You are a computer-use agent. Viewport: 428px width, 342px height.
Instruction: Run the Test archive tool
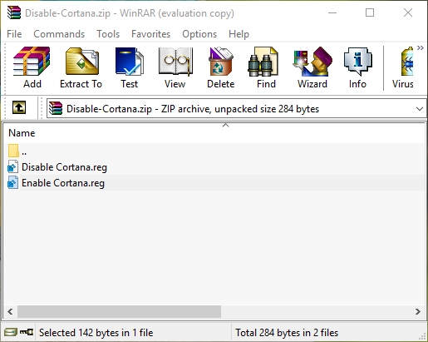tap(129, 67)
